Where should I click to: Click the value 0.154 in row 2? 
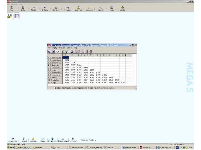click(x=66, y=60)
